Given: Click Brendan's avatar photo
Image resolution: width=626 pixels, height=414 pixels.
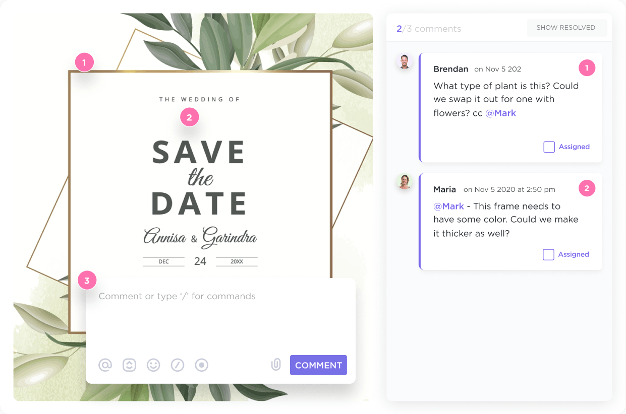Looking at the screenshot, I should (405, 61).
